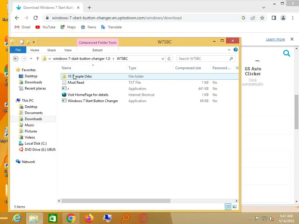Open a new Chrome tab
Viewport: 299px width, 224px height.
(89, 8)
